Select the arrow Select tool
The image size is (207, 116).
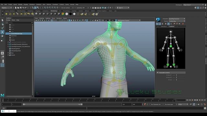pyautogui.click(x=3, y=20)
